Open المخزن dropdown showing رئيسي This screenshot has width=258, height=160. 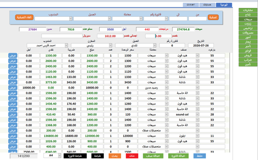(x=110, y=45)
